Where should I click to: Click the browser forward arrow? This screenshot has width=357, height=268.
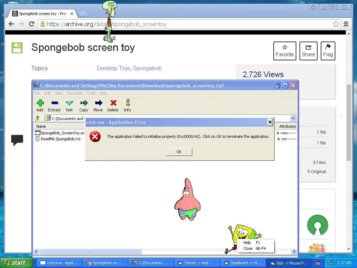click(21, 24)
